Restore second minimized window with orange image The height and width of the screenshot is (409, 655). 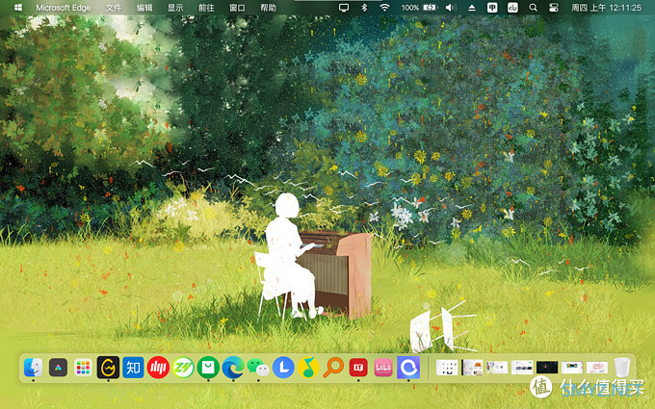point(472,368)
